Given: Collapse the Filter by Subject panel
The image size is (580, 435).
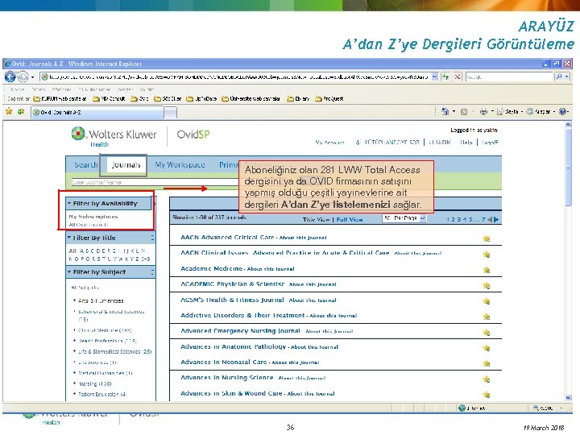Looking at the screenshot, I should coord(69,272).
